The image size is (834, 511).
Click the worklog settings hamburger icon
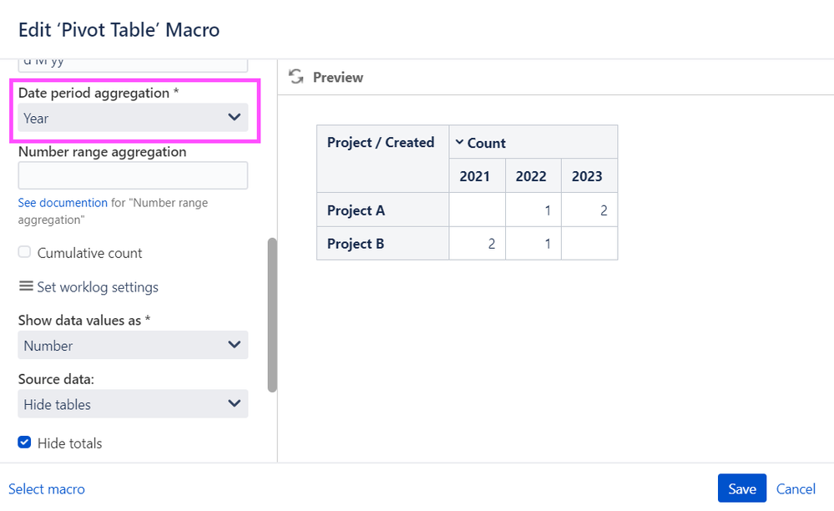tap(26, 286)
